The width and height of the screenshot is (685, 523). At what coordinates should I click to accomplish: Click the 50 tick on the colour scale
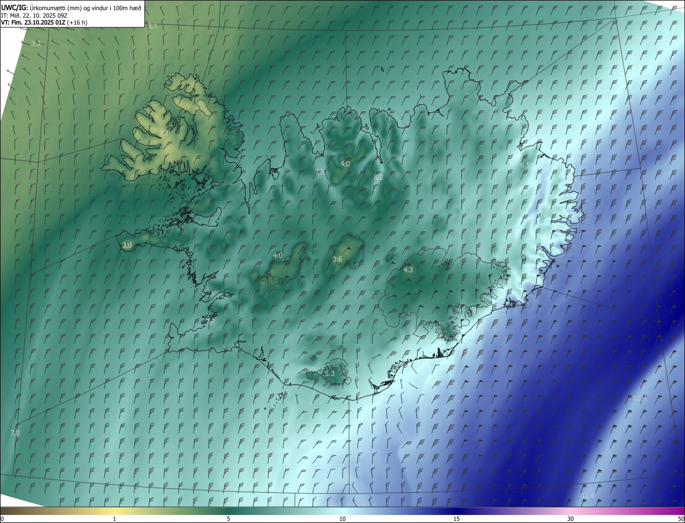(x=681, y=519)
